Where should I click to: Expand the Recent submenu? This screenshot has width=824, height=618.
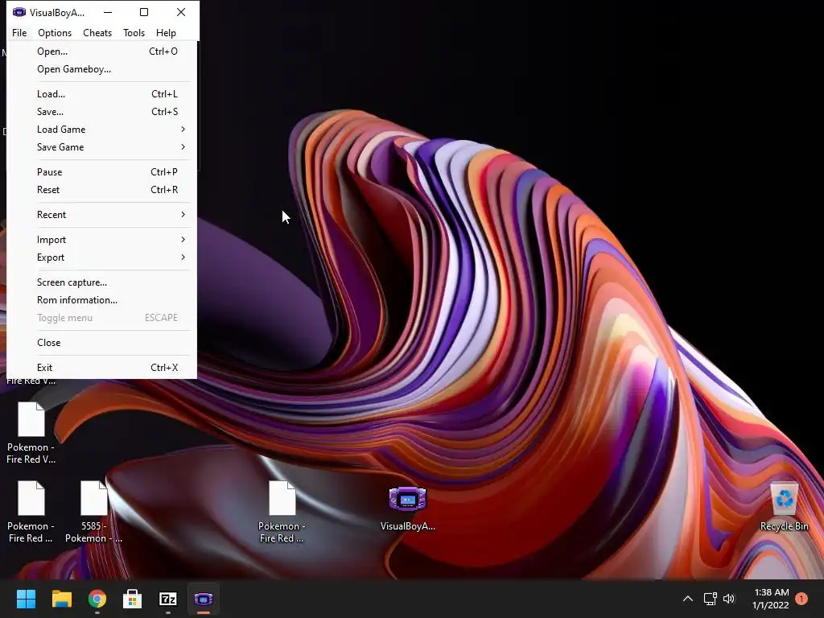(x=102, y=214)
